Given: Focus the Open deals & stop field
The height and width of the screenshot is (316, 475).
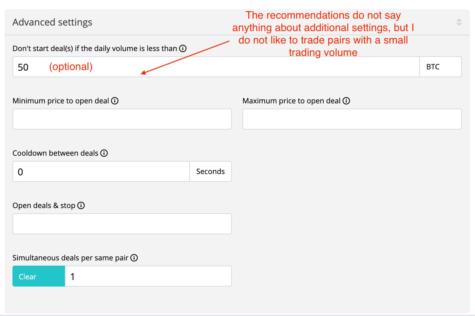Looking at the screenshot, I should pyautogui.click(x=122, y=224).
